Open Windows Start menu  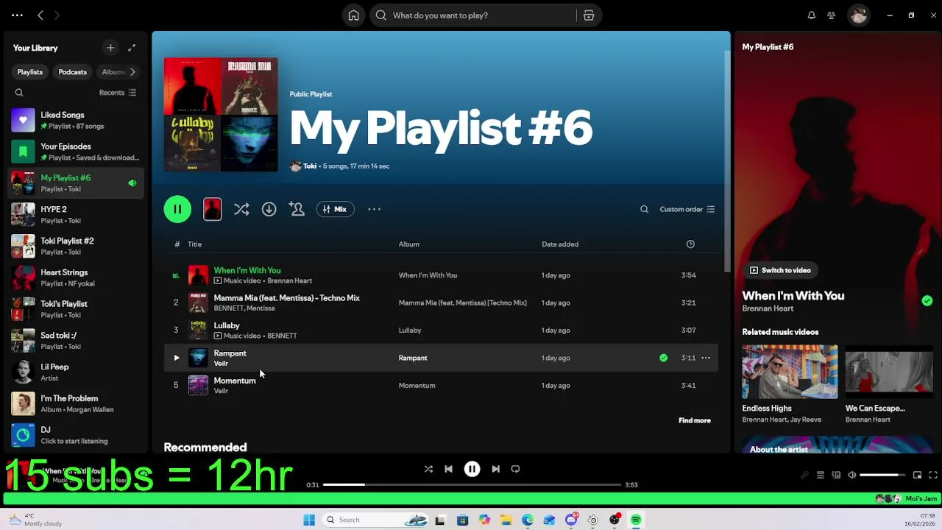click(309, 520)
